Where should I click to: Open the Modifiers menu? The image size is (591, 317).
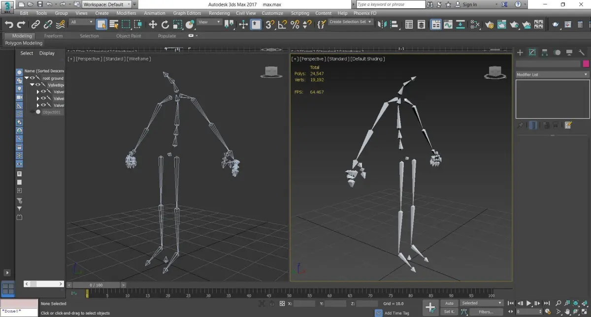tap(126, 13)
